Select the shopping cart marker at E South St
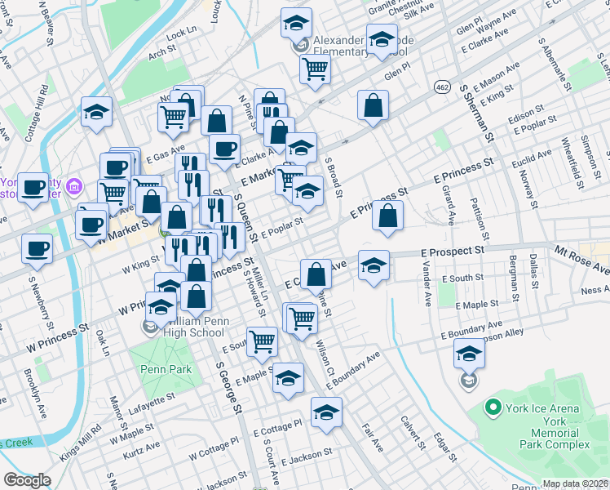This screenshot has height=490, width=610. [x=263, y=345]
